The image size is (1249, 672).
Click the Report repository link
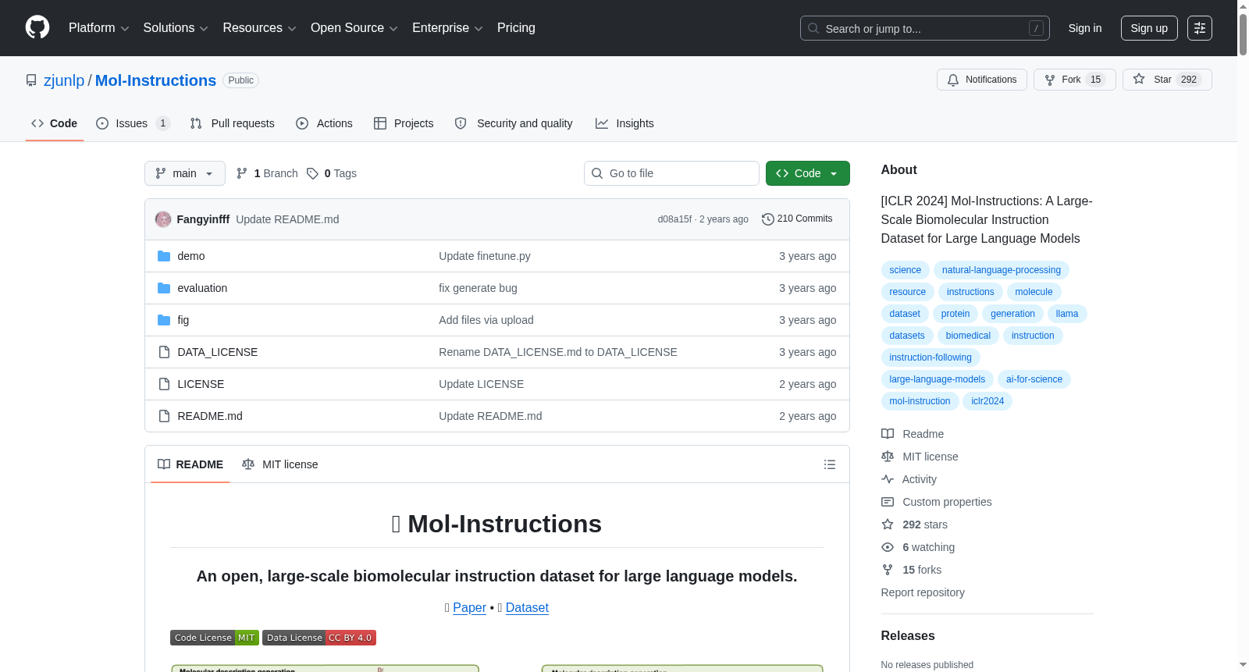click(x=923, y=592)
